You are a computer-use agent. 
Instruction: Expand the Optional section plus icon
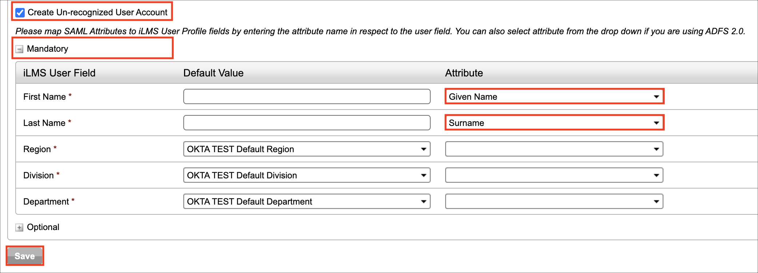click(19, 227)
